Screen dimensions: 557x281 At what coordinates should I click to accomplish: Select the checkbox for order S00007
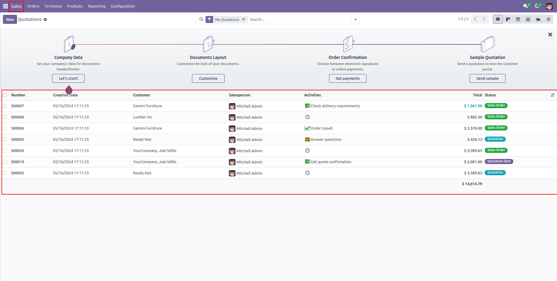point(5,106)
